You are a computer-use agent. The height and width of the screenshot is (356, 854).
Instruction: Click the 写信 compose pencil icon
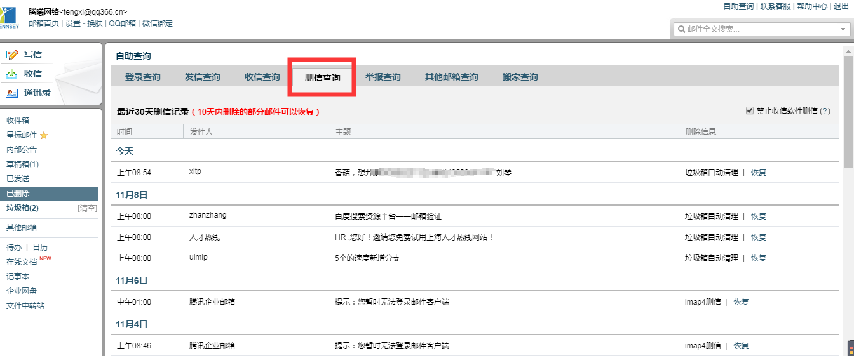point(11,55)
